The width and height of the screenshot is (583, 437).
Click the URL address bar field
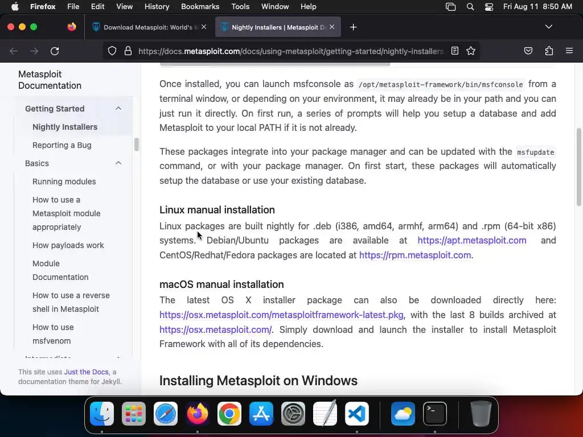point(291,51)
